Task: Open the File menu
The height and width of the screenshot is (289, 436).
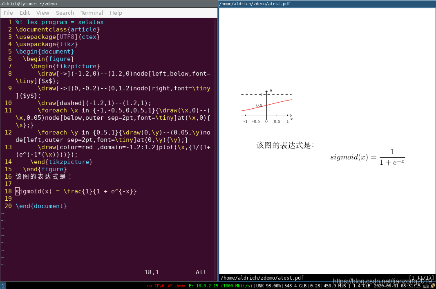Action: 8,13
